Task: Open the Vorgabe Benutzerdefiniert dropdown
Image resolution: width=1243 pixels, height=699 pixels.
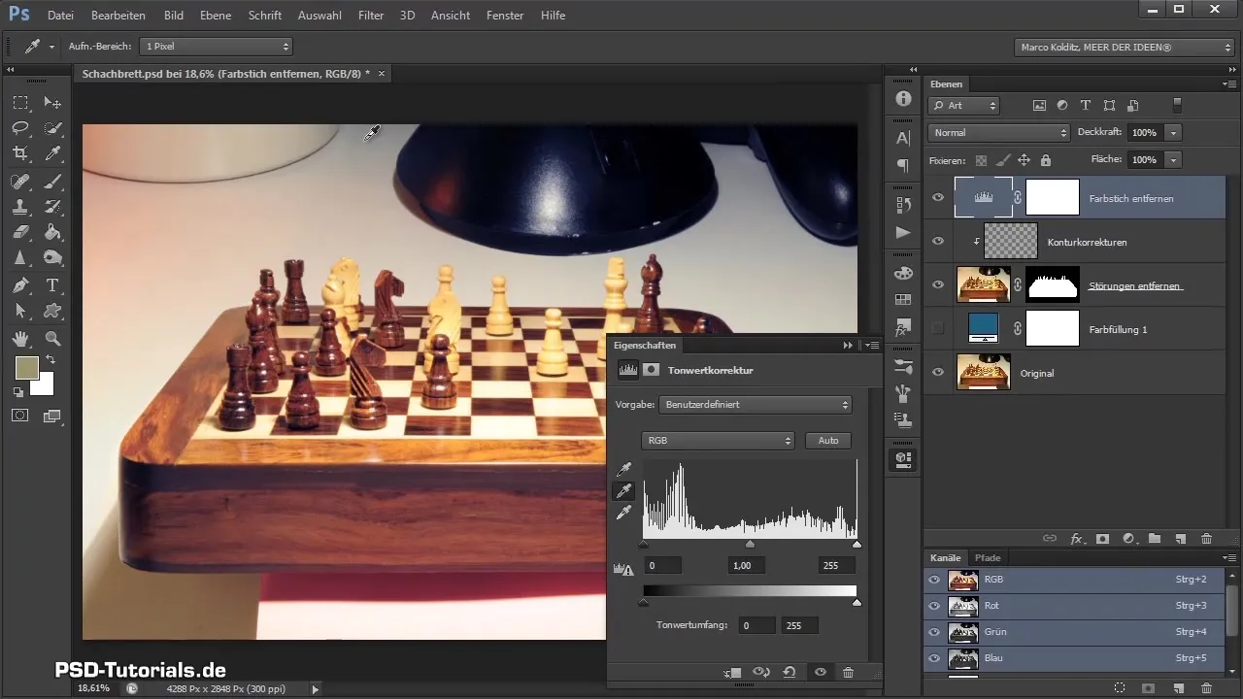Action: coord(756,404)
